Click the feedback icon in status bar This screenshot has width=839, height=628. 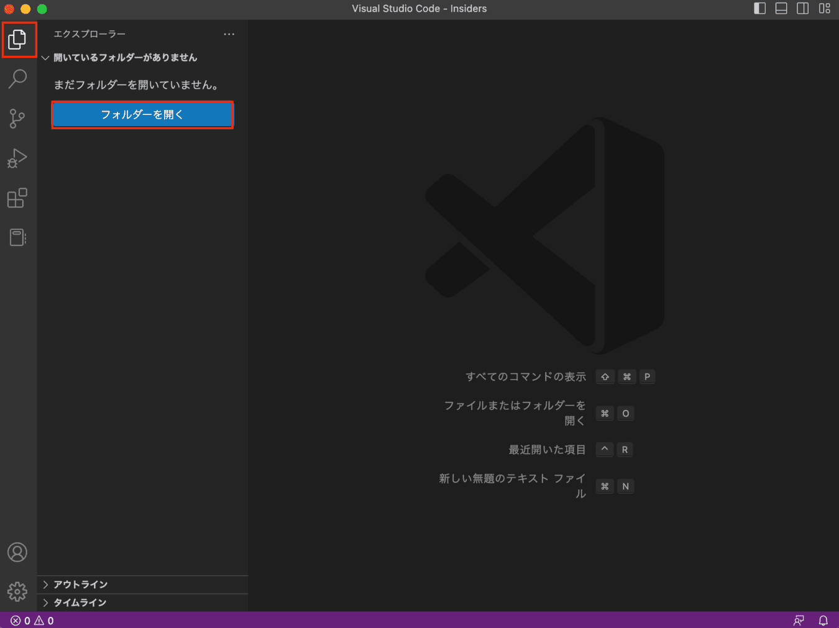799,621
